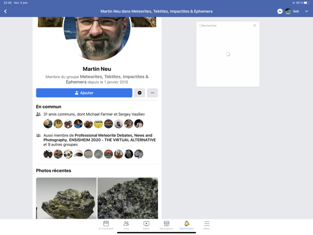Open Messenger from the header bar

(x=280, y=11)
